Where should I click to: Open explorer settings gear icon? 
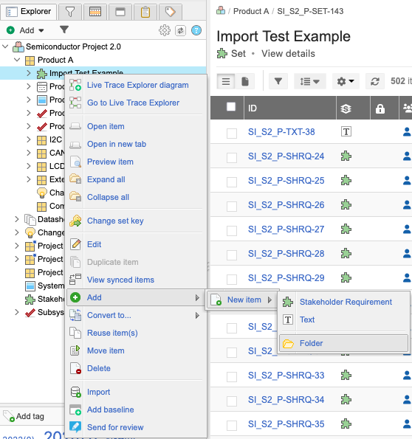pos(165,30)
